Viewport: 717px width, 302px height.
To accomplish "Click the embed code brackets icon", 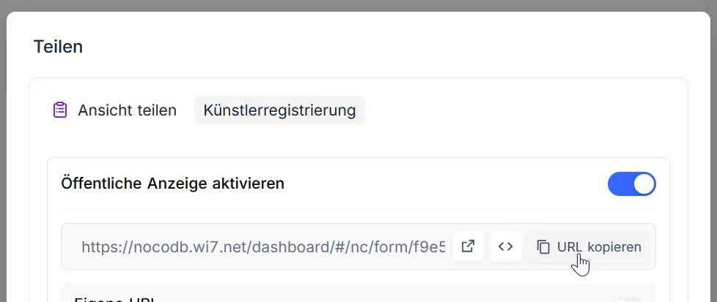I will click(x=505, y=246).
